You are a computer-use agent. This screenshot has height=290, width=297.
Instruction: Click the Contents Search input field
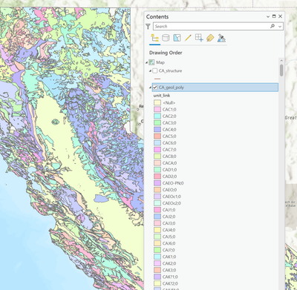pyautogui.click(x=212, y=26)
